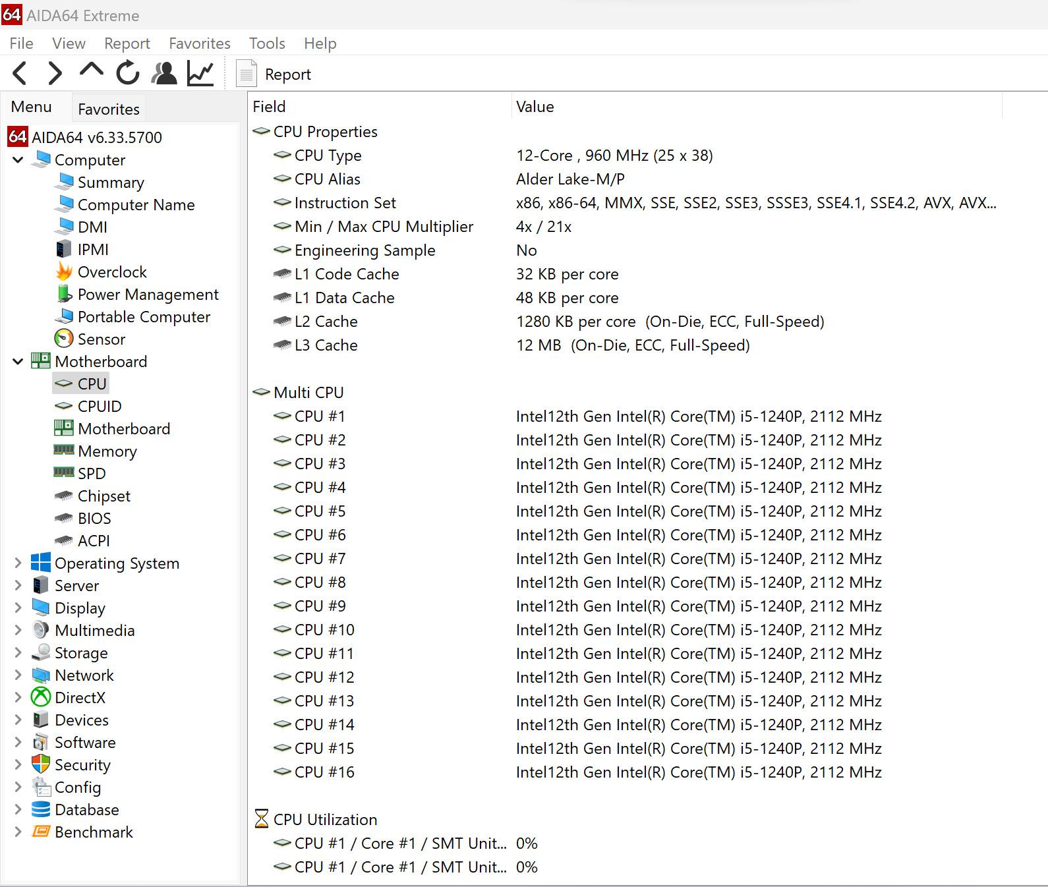Refresh the page using the circular arrow icon
Screen dimensions: 1048x887
(x=128, y=73)
